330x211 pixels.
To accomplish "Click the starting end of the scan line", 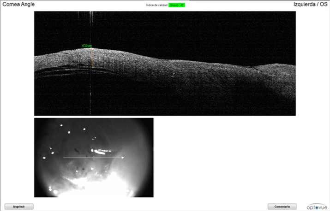I will [x=64, y=158].
